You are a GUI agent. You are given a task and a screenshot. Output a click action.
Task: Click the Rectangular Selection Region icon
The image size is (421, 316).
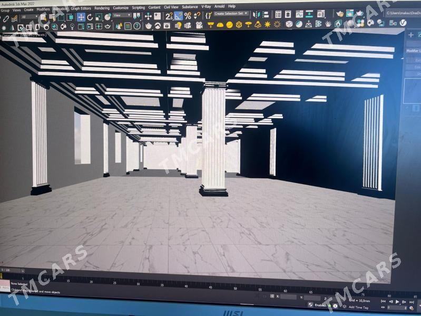tap(61, 17)
